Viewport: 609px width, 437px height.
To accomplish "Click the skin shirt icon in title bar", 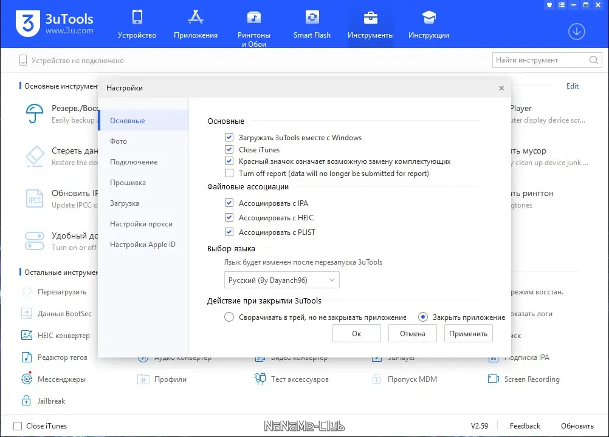I will pos(549,5).
